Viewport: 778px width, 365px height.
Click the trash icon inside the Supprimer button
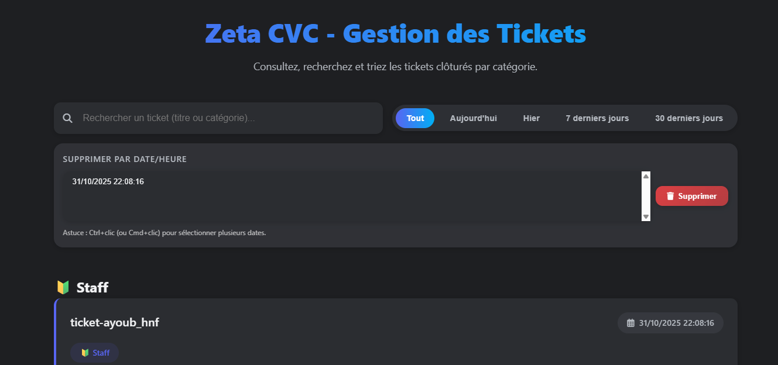[671, 196]
